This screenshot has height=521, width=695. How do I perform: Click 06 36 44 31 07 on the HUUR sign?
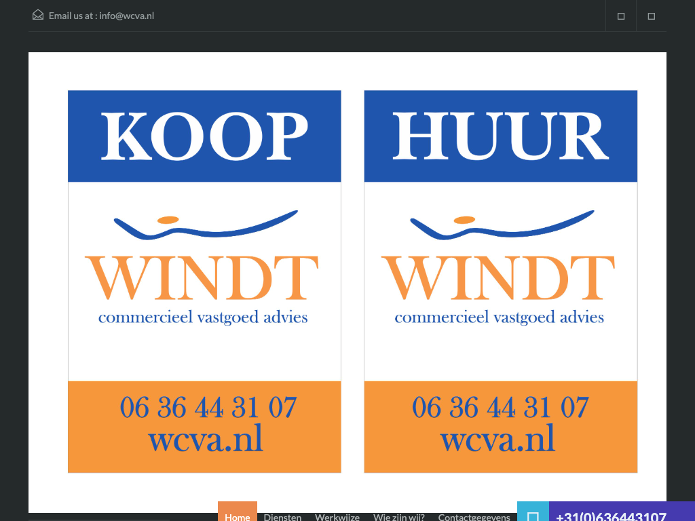[500, 408]
